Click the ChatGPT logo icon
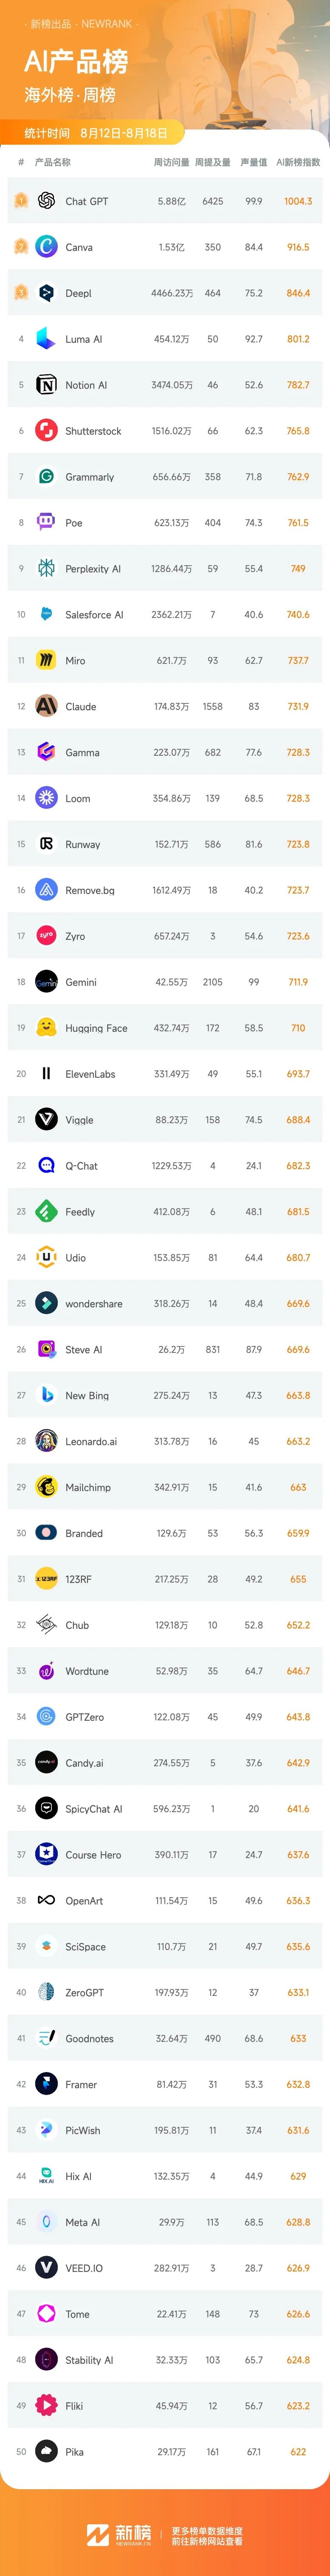 point(46,201)
